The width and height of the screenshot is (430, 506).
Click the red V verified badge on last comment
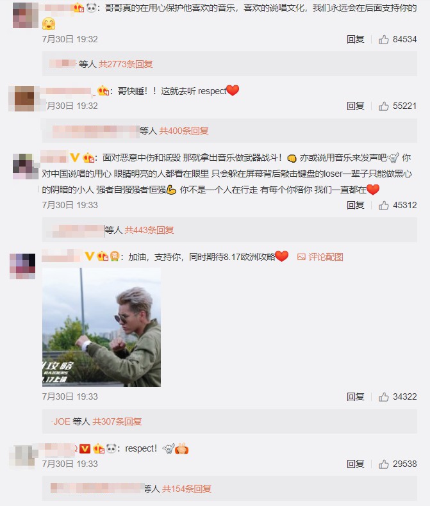pos(85,448)
